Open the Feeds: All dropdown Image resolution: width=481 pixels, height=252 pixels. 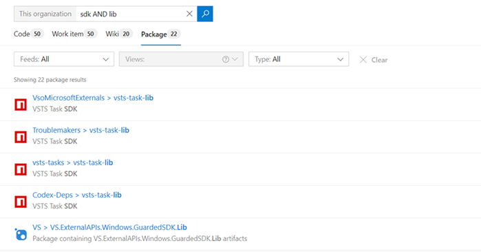coord(64,59)
